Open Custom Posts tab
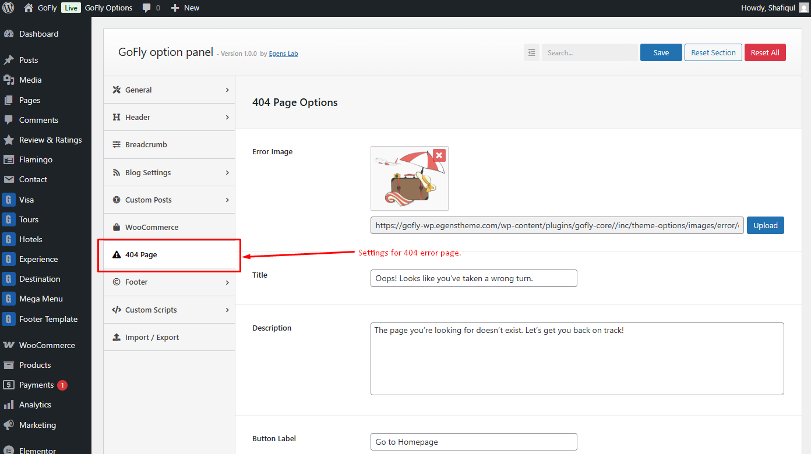The image size is (811, 454). (x=170, y=200)
